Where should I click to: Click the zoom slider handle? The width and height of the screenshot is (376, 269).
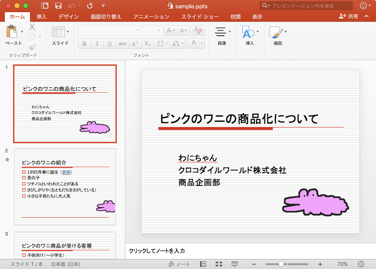[281, 264]
